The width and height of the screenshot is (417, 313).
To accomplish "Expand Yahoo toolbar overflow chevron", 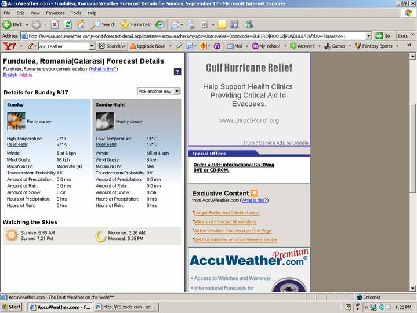I will 409,45.
